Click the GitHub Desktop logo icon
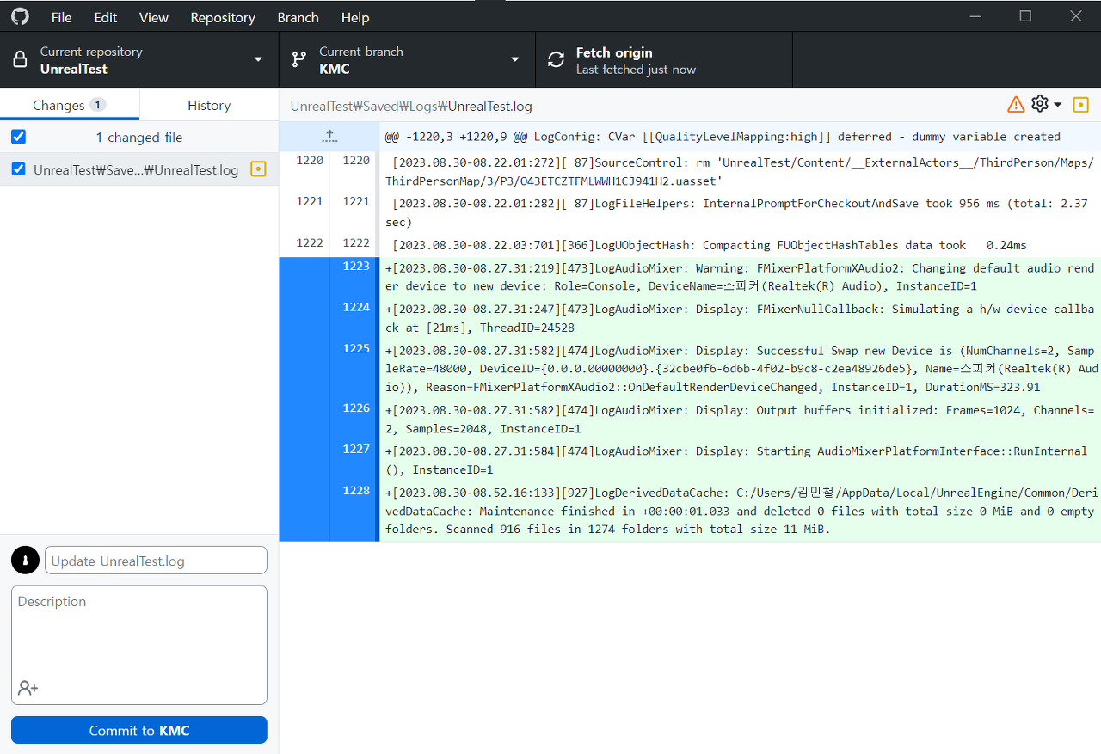1101x754 pixels. pyautogui.click(x=20, y=16)
